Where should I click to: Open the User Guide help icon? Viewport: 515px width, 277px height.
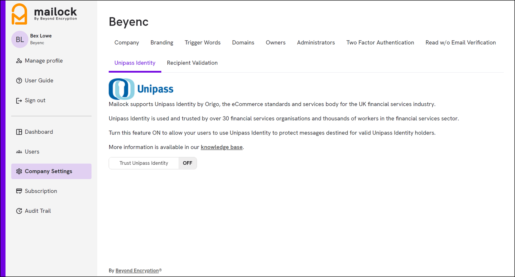pos(19,80)
